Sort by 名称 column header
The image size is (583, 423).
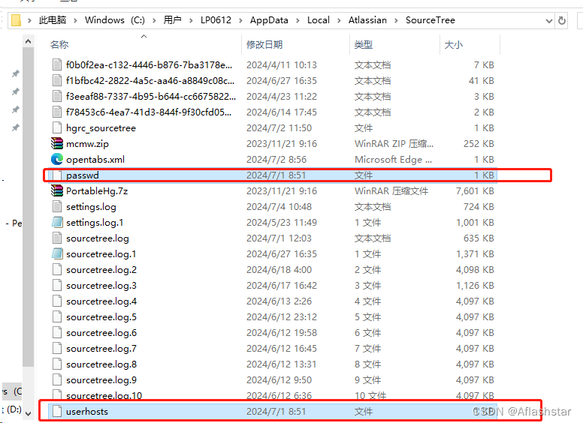pos(59,44)
